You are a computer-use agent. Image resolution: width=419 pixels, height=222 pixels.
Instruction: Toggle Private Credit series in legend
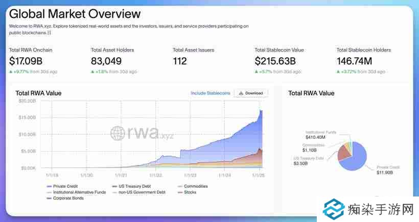coord(60,186)
